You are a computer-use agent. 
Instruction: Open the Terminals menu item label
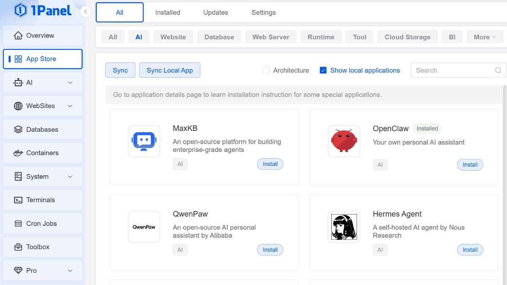click(x=41, y=200)
